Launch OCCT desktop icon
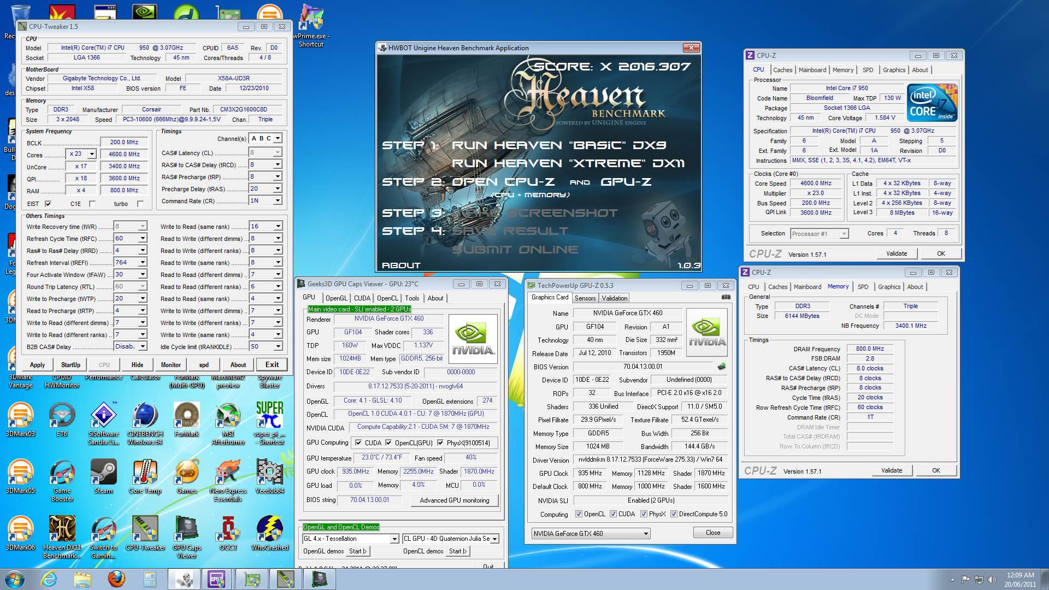The height and width of the screenshot is (590, 1049). pos(228,533)
